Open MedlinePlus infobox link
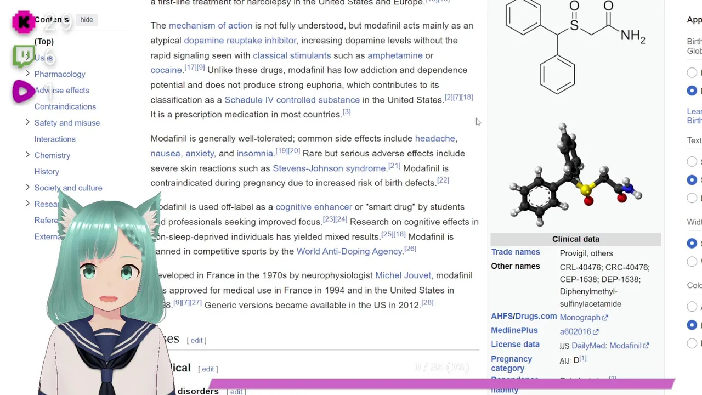 [x=514, y=330]
